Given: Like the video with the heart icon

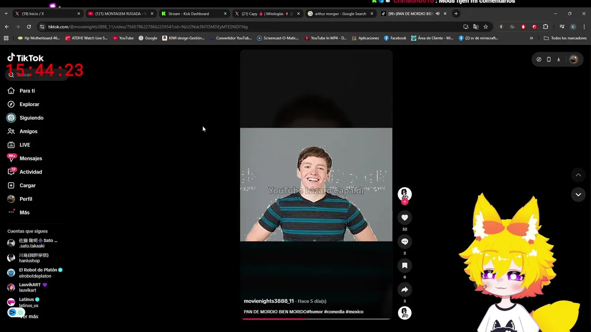Looking at the screenshot, I should tap(404, 218).
